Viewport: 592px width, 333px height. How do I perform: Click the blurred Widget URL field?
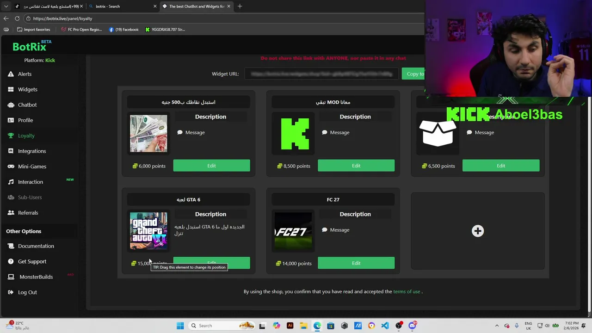321,74
